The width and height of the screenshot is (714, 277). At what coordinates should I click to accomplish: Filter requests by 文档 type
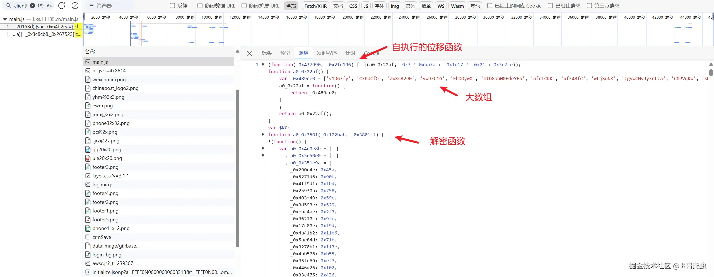tap(338, 6)
